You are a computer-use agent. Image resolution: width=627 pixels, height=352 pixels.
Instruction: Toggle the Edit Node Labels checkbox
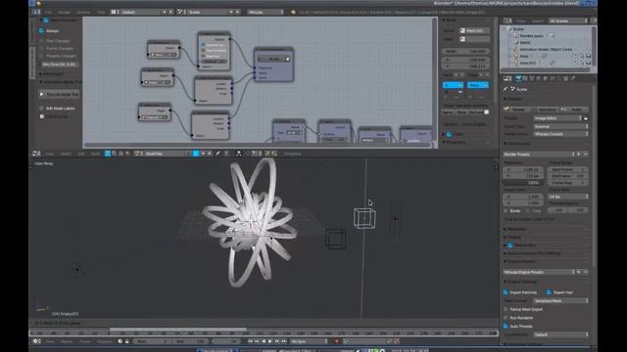(41, 109)
